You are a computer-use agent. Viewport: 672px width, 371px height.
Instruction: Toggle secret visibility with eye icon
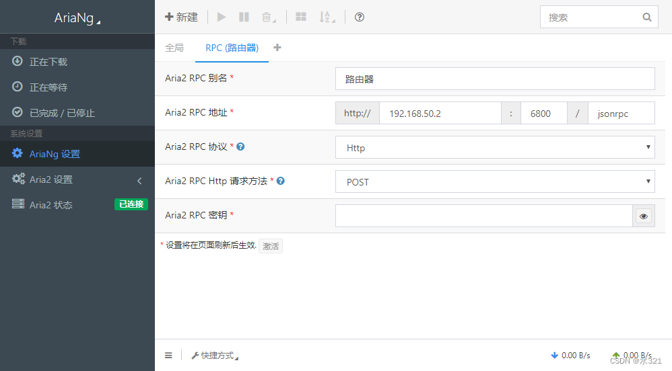tap(643, 216)
